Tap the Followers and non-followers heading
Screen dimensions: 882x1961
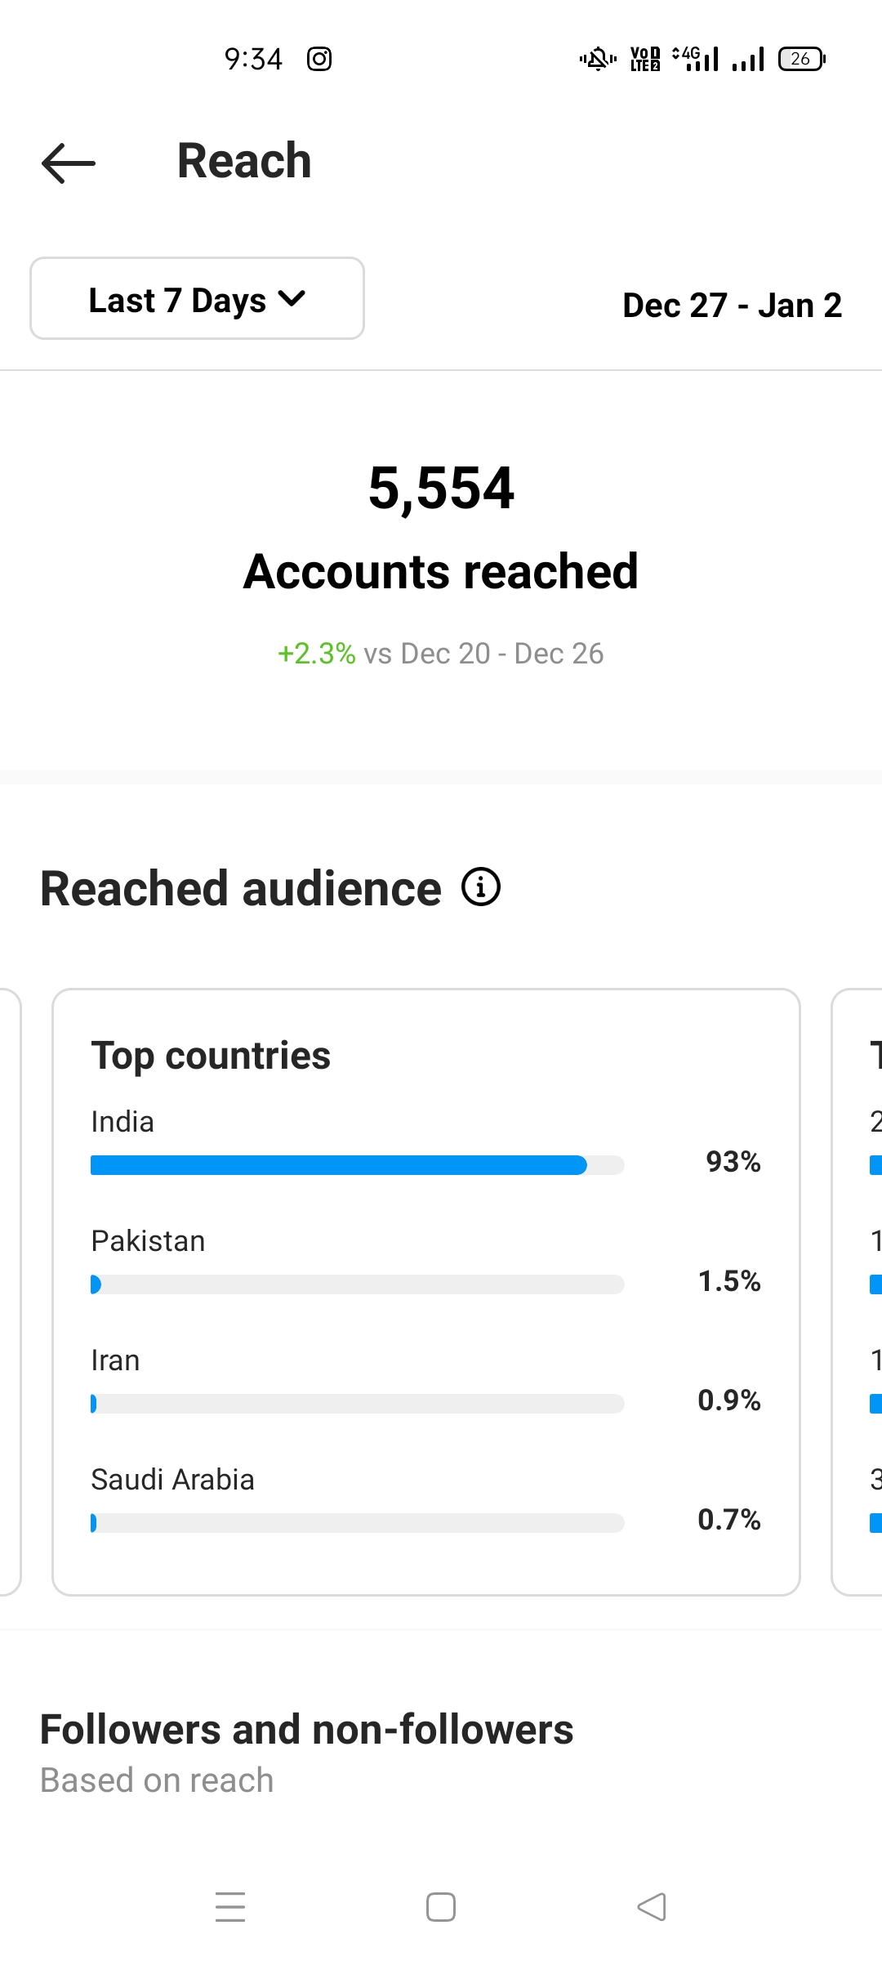pyautogui.click(x=307, y=1730)
